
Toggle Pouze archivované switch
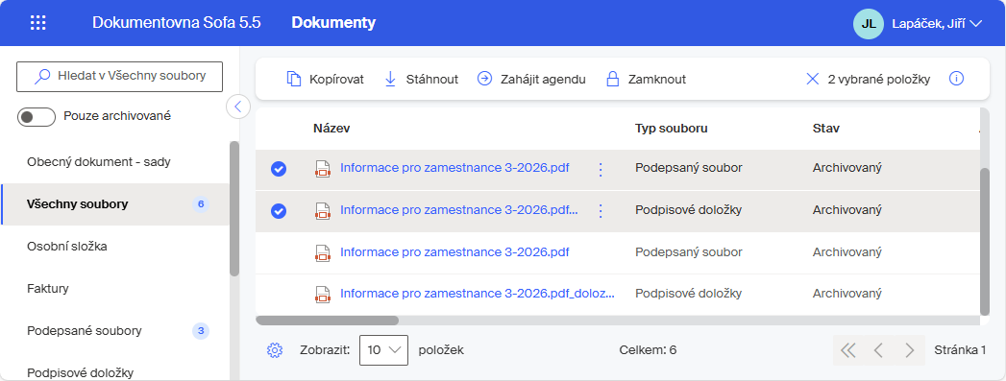(x=37, y=117)
